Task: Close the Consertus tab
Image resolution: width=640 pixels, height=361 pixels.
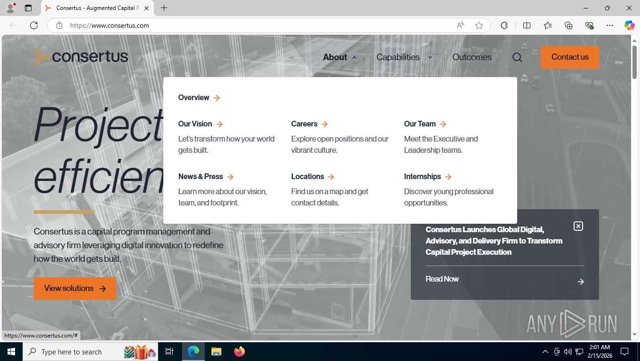Action: click(x=146, y=8)
